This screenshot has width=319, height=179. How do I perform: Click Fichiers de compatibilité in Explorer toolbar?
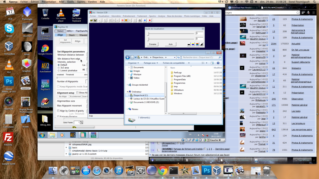174,63
